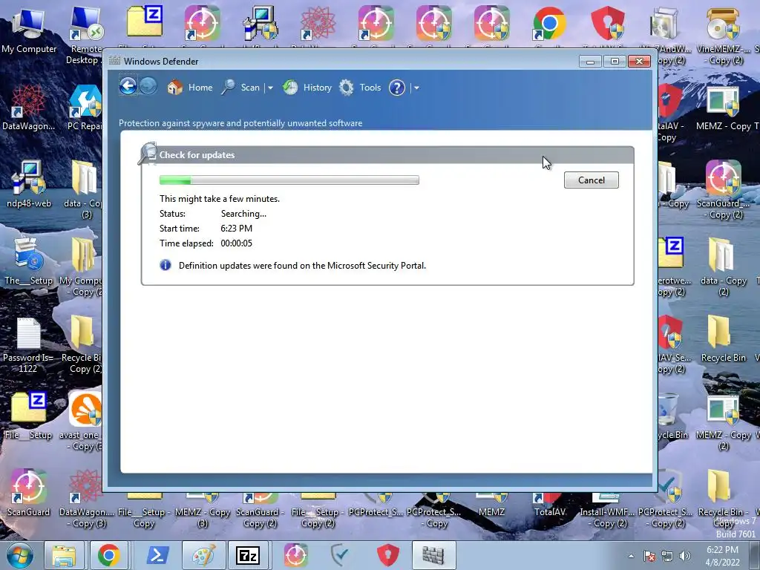This screenshot has width=760, height=570.
Task: Open Paint from the taskbar
Action: pos(203,555)
